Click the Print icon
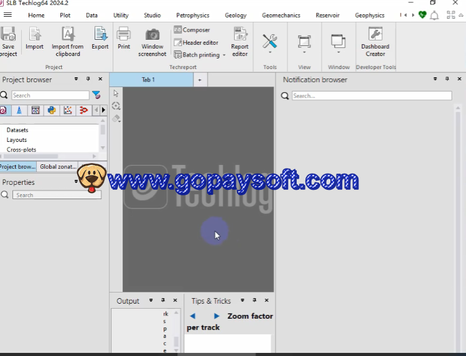The width and height of the screenshot is (466, 356). pos(124,38)
